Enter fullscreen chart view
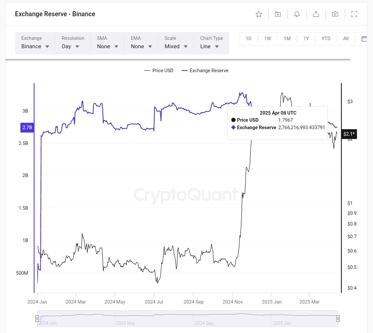The image size is (373, 333). (x=354, y=14)
